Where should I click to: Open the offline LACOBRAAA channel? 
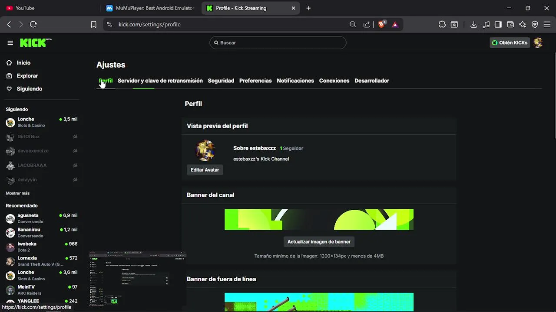point(42,166)
